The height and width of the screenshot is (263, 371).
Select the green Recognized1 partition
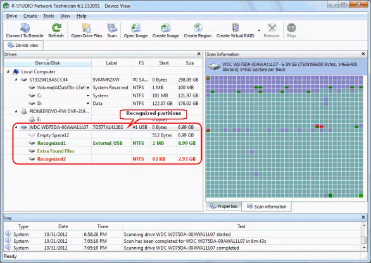coord(51,144)
